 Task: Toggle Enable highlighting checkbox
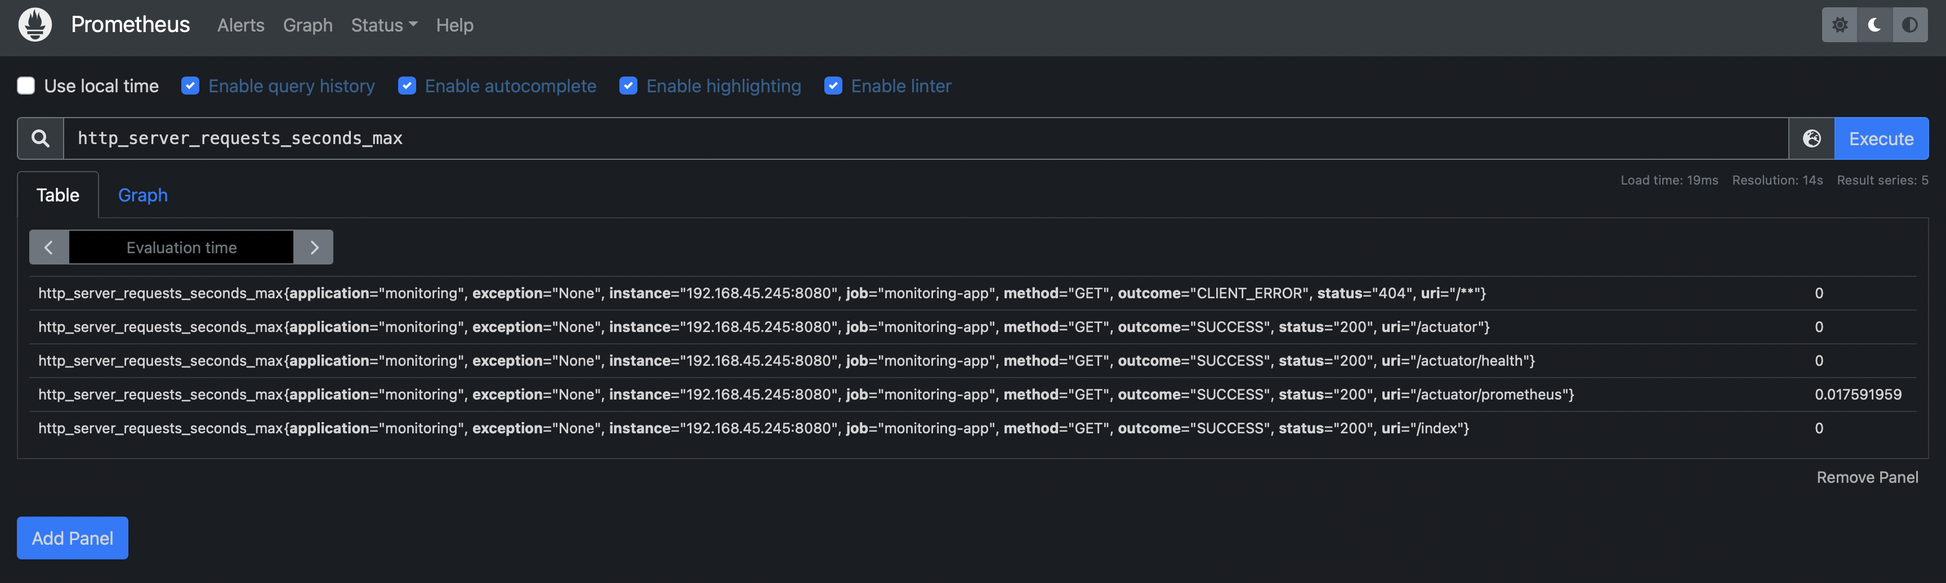[x=628, y=86]
